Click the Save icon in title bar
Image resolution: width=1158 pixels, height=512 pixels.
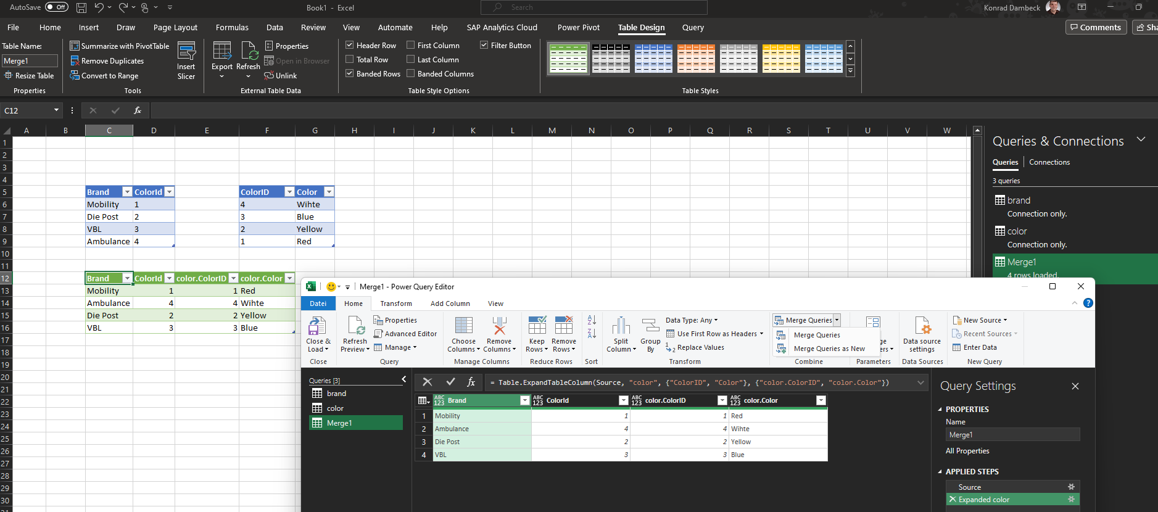click(x=81, y=7)
